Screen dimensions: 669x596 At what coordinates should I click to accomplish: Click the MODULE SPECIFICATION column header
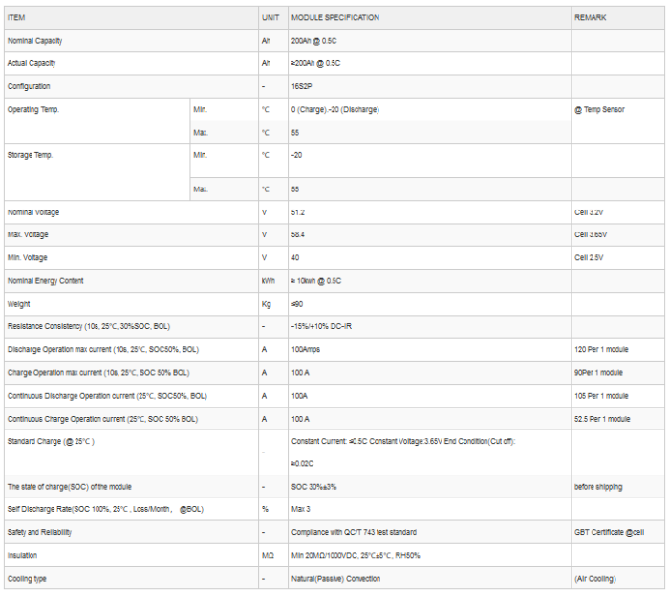click(334, 17)
